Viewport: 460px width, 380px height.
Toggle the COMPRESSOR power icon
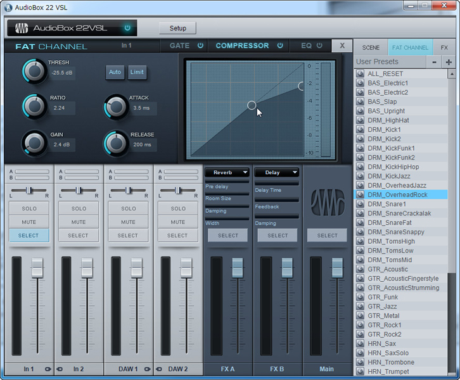click(280, 46)
